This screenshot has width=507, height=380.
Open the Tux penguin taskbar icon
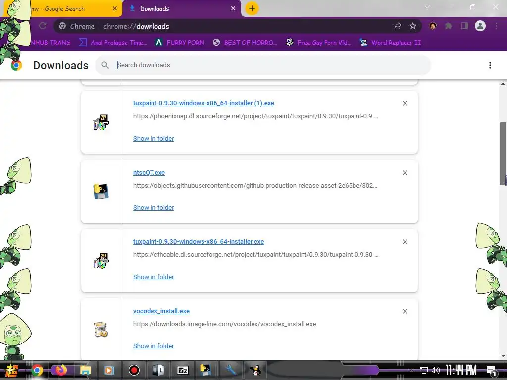tap(255, 370)
